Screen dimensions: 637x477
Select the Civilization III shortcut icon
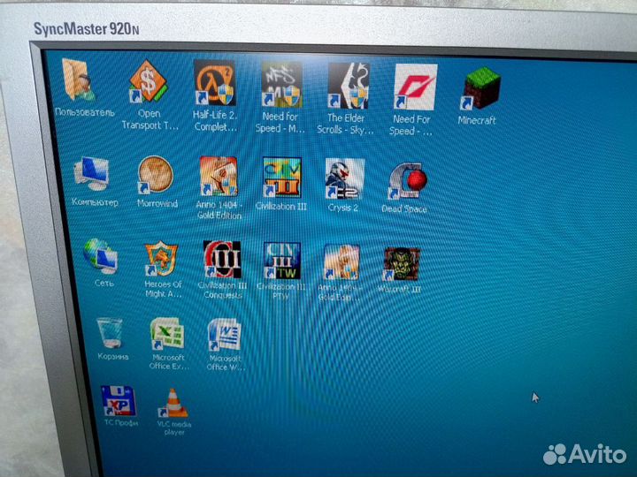(x=281, y=178)
